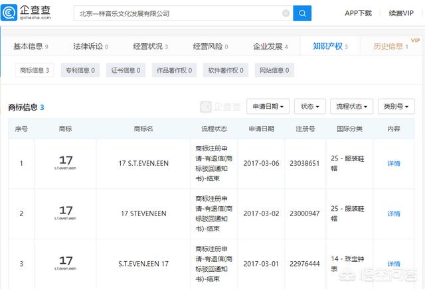Click the application date 2017-03-06
Image resolution: width=425 pixels, height=289 pixels.
point(261,164)
